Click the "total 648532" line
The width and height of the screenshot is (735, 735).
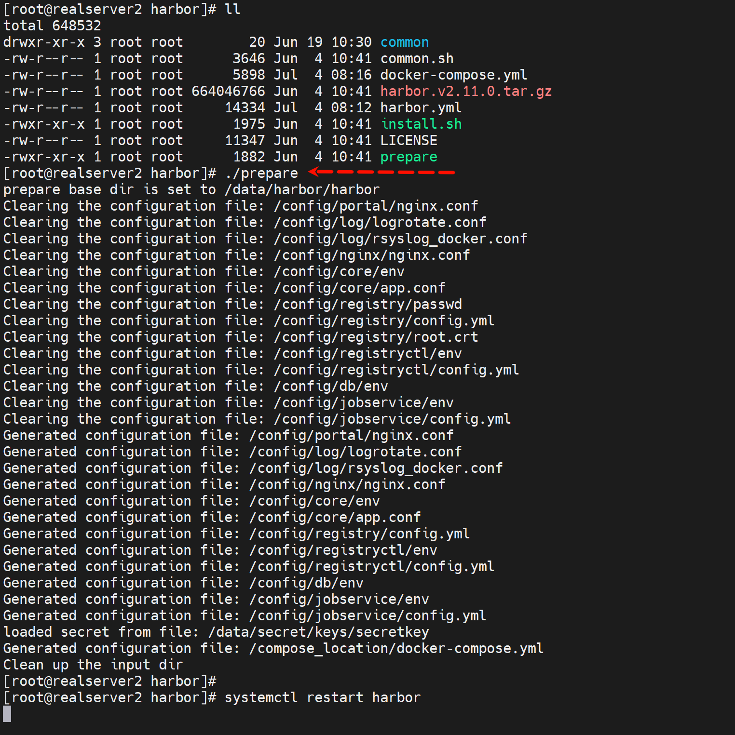52,26
